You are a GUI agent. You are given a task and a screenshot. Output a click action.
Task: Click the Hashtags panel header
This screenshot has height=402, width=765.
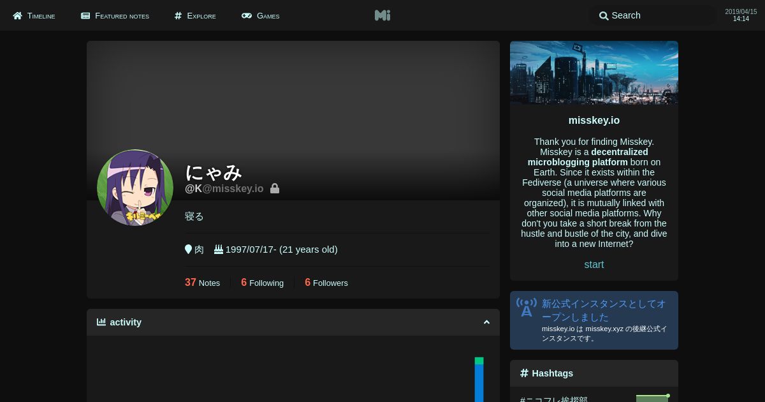click(x=594, y=373)
